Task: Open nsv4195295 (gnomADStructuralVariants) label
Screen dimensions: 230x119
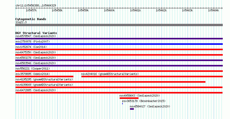Action: pos(44,79)
